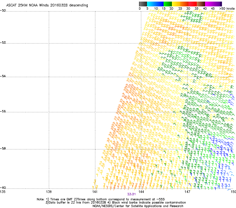Click the orange 25-30 knots legend swatch

coord(184,4)
